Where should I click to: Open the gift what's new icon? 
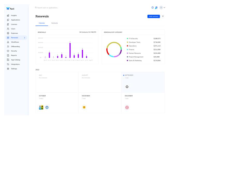pyautogui.click(x=156, y=8)
